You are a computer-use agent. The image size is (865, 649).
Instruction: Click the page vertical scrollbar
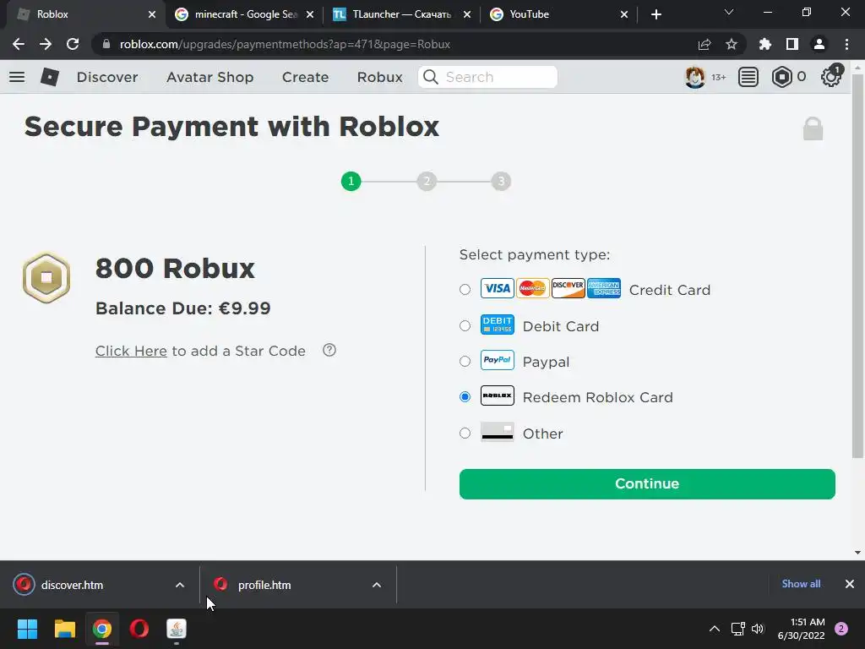[857, 265]
